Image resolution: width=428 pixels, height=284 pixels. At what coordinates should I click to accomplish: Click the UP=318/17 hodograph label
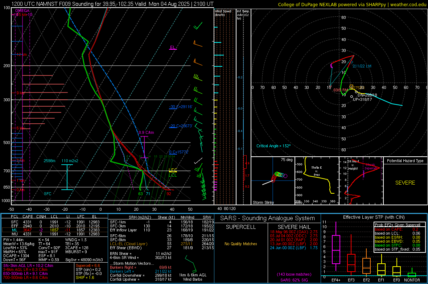tap(362, 99)
